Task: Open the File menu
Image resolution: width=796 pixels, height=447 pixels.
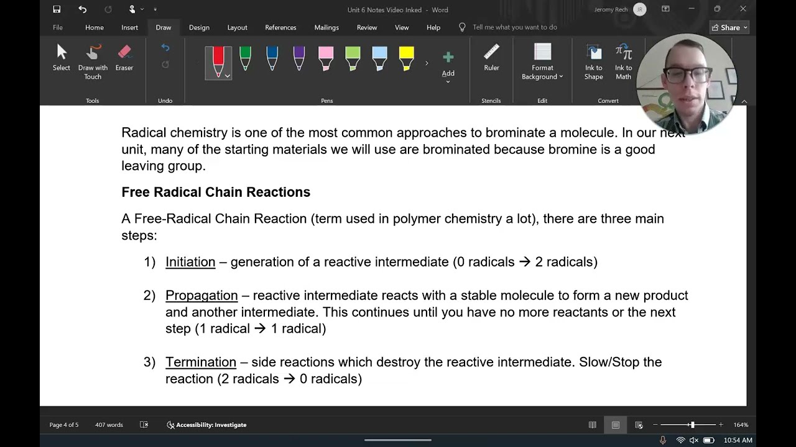Action: click(x=58, y=27)
